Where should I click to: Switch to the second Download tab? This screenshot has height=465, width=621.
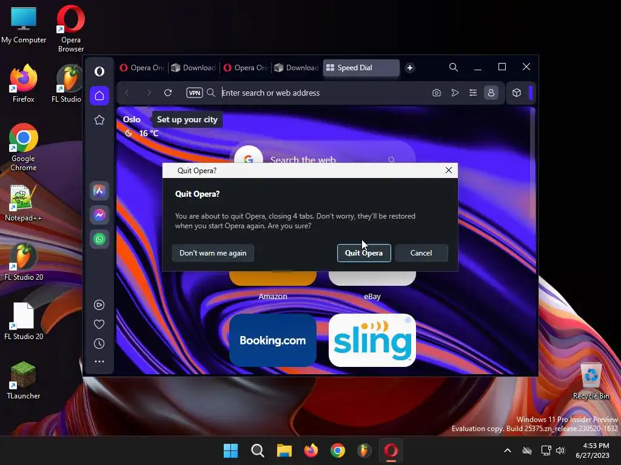pyautogui.click(x=297, y=68)
